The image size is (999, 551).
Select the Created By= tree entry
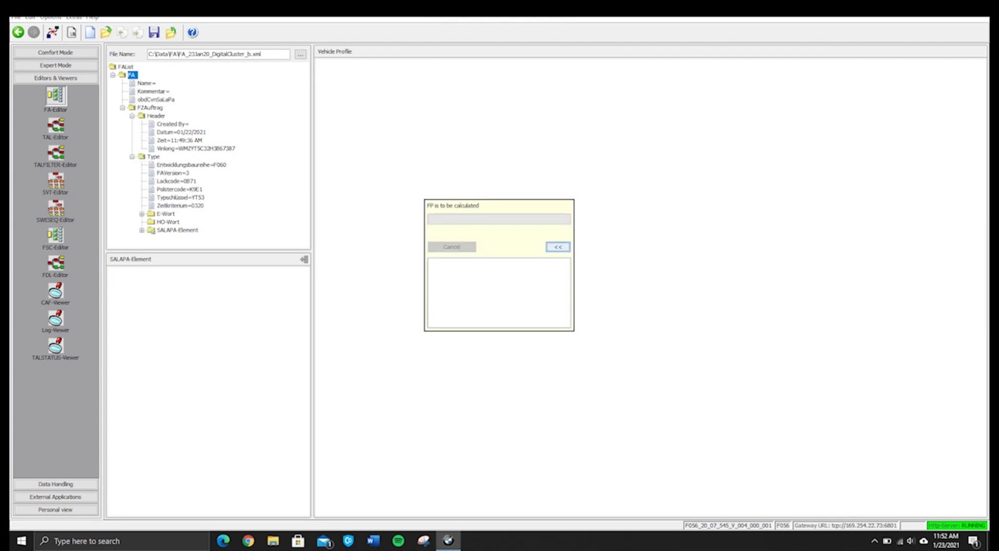[172, 124]
